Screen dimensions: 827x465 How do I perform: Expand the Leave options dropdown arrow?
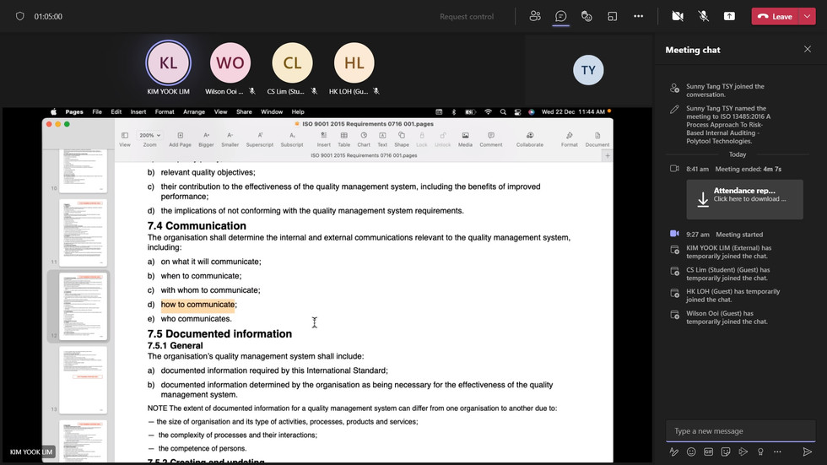(x=808, y=16)
